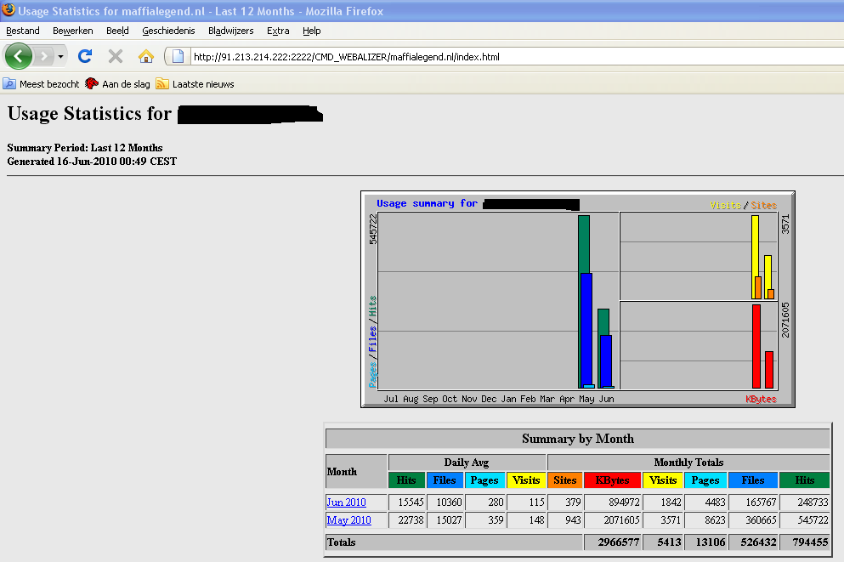The width and height of the screenshot is (844, 562).
Task: Click blue Files header under Daily Avg
Action: pos(445,480)
